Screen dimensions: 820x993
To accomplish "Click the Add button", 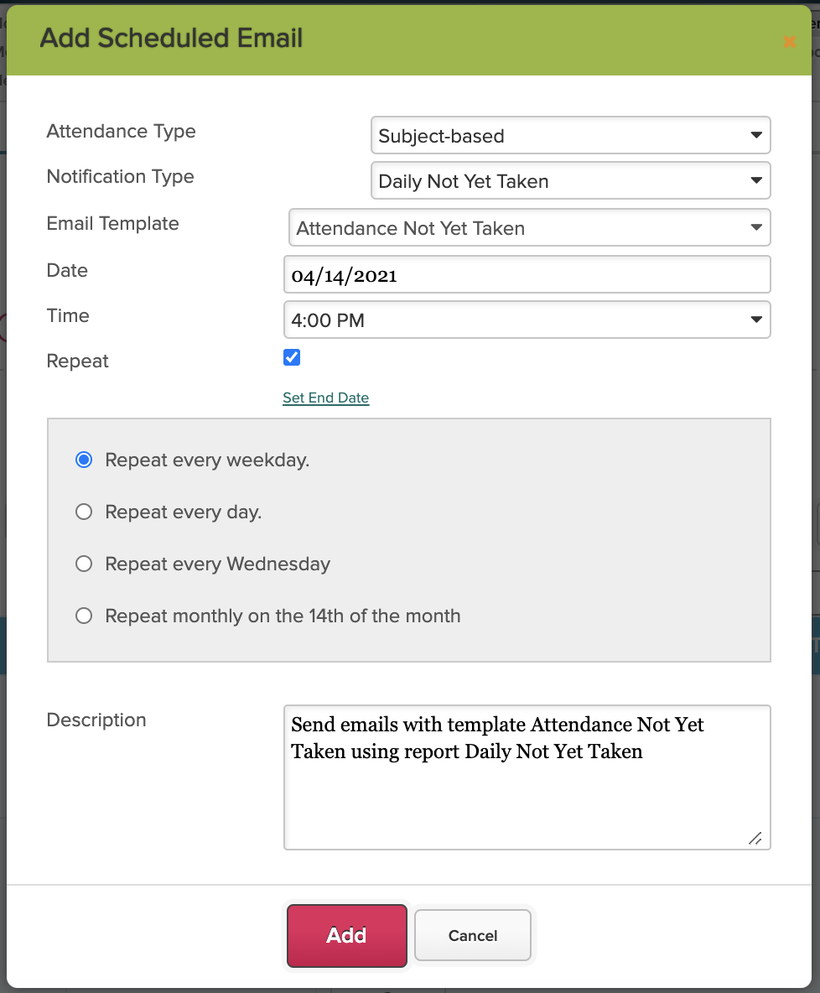I will coord(347,935).
